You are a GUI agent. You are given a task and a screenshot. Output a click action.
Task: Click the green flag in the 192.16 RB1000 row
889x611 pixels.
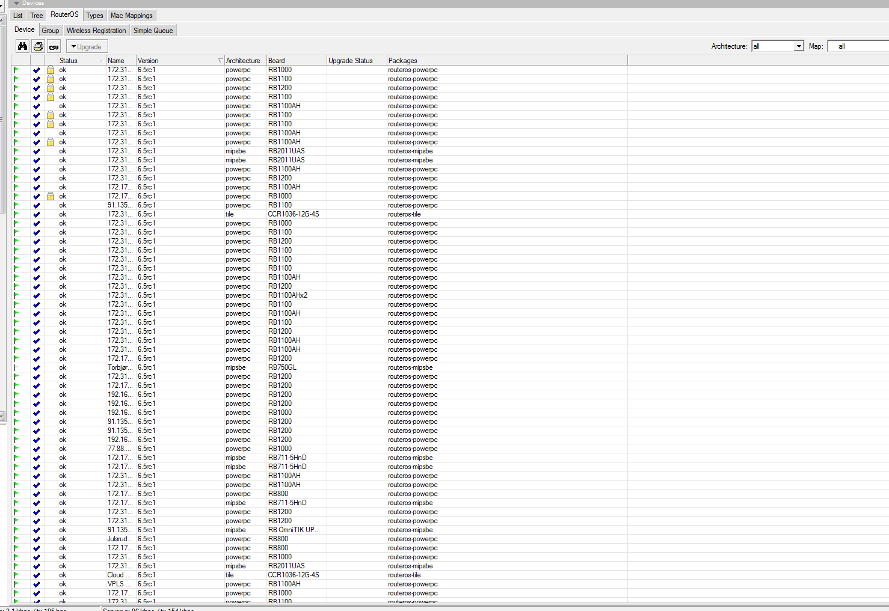pos(17,413)
